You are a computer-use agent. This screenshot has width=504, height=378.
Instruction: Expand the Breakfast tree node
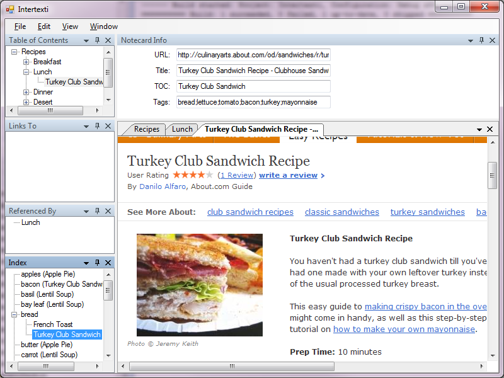pos(26,62)
